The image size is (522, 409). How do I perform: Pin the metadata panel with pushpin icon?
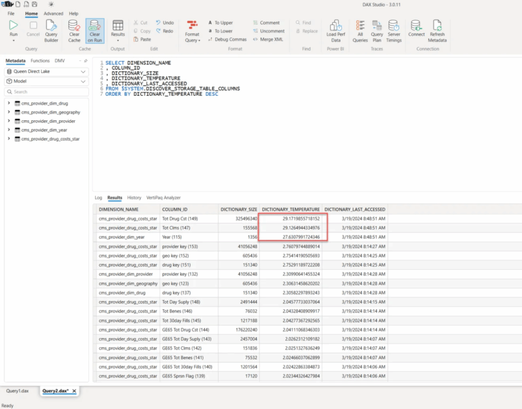pyautogui.click(x=86, y=61)
